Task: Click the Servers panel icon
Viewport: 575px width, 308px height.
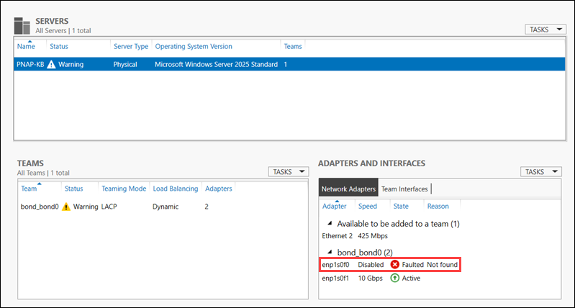Action: click(22, 25)
